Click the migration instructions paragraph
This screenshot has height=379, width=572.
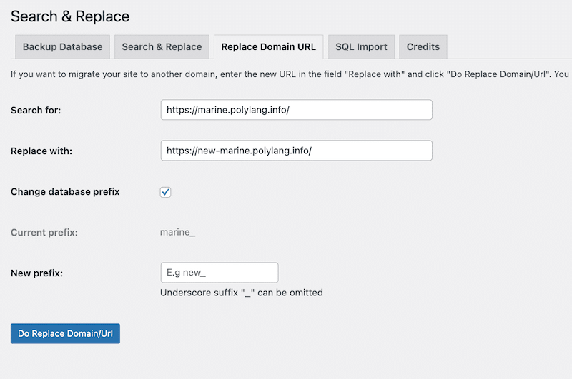(x=291, y=74)
